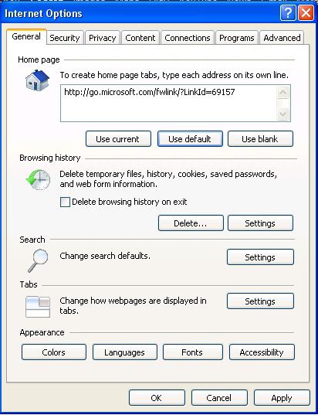Switch to the Content tab
Screen dimensions: 318x415
[x=140, y=38]
